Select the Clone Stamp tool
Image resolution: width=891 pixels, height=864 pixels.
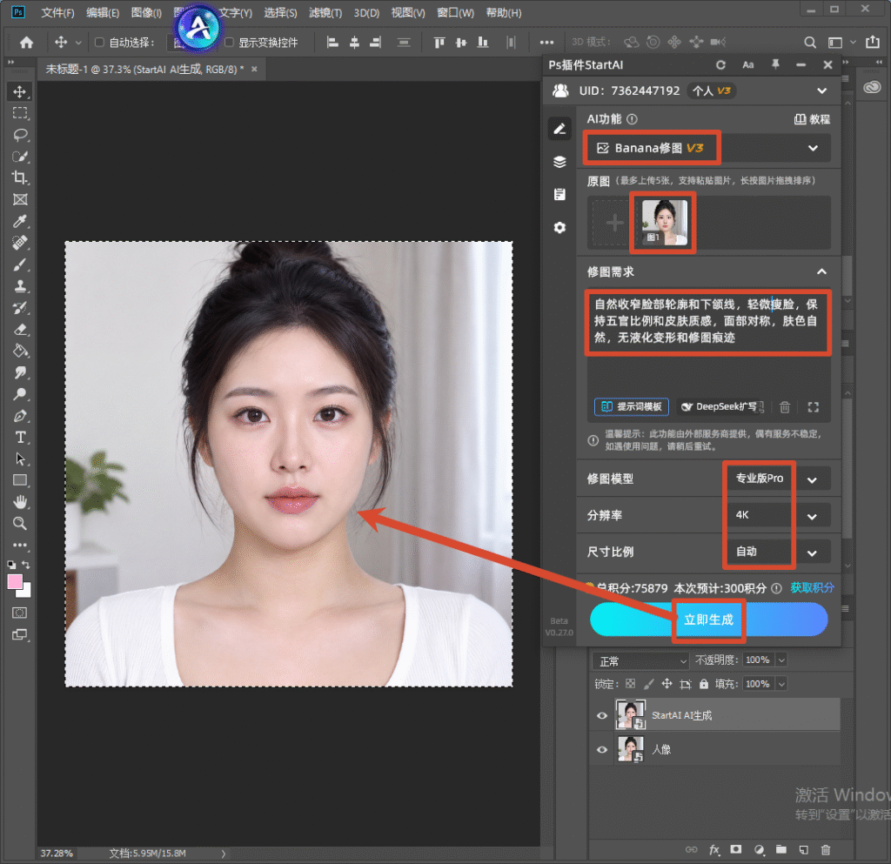pyautogui.click(x=20, y=285)
